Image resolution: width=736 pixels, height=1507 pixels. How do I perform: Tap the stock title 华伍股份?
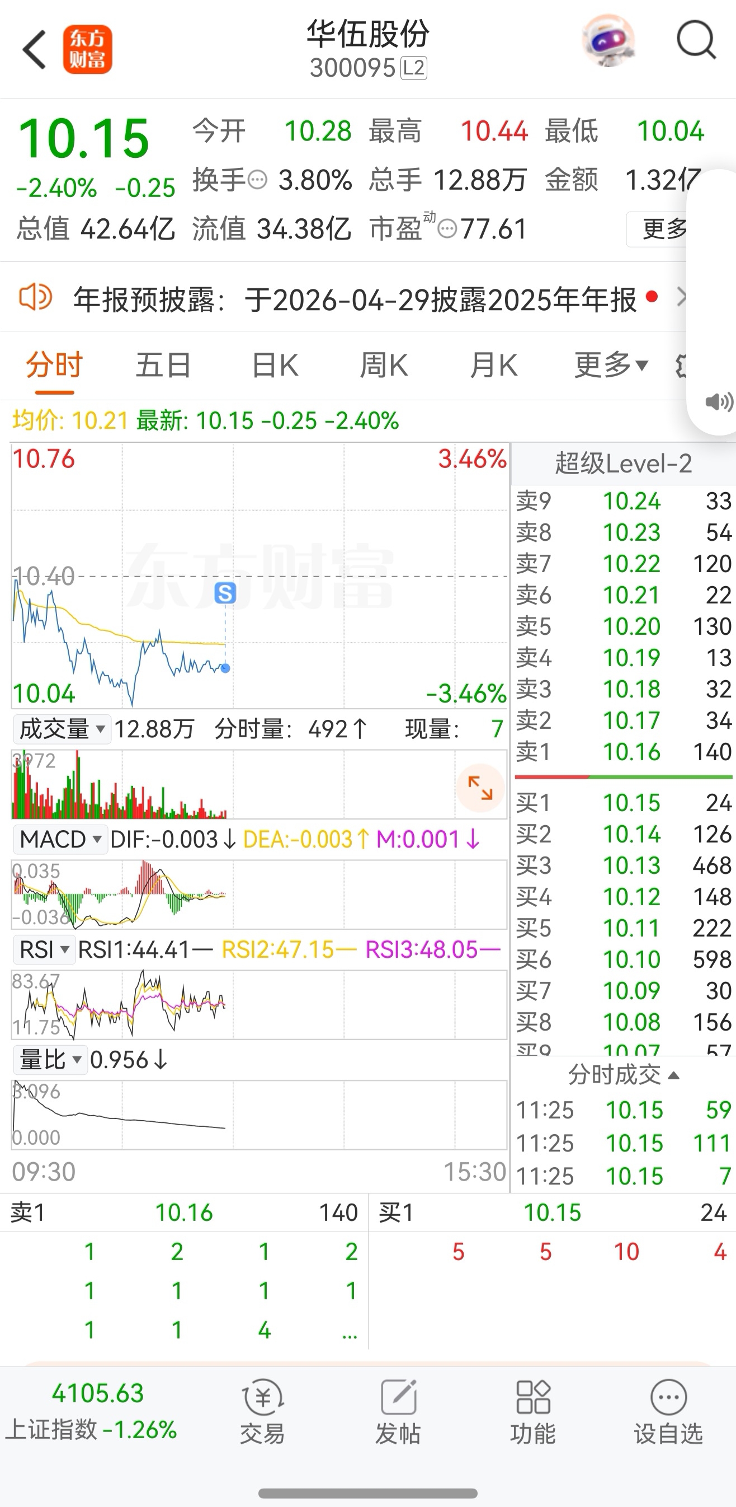point(369,34)
